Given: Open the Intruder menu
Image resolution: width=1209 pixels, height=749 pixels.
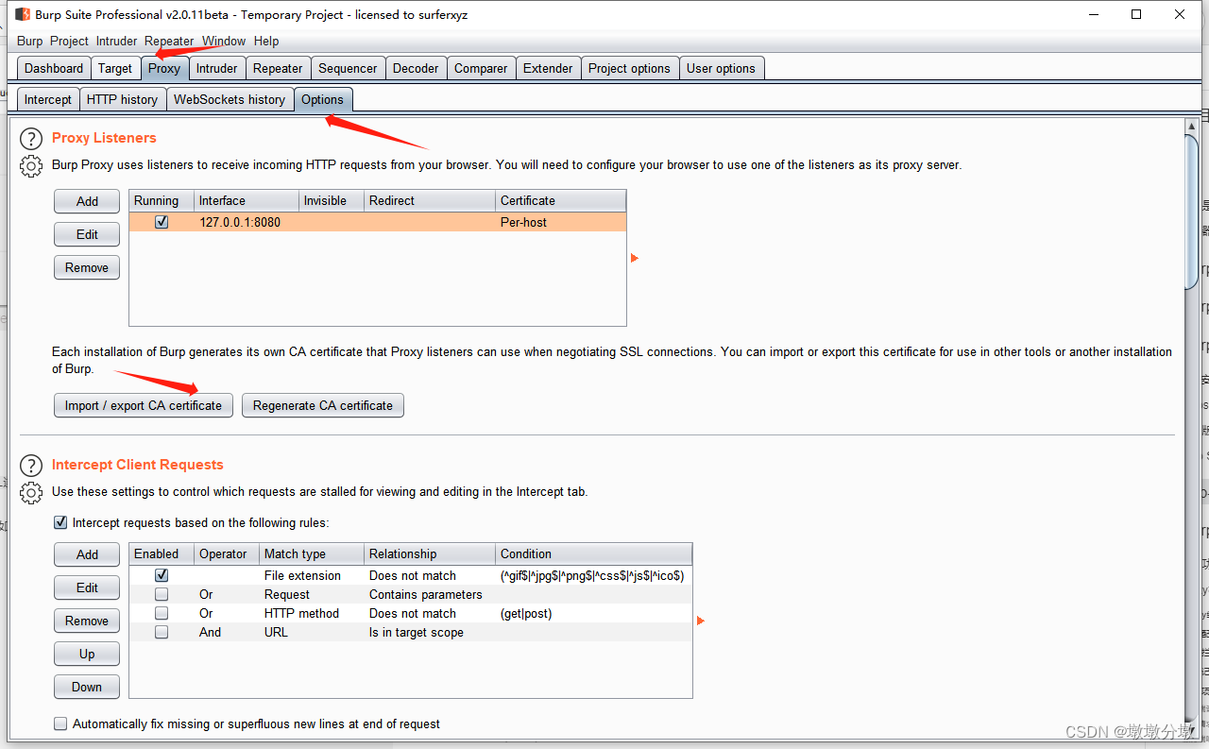Looking at the screenshot, I should click(x=117, y=41).
